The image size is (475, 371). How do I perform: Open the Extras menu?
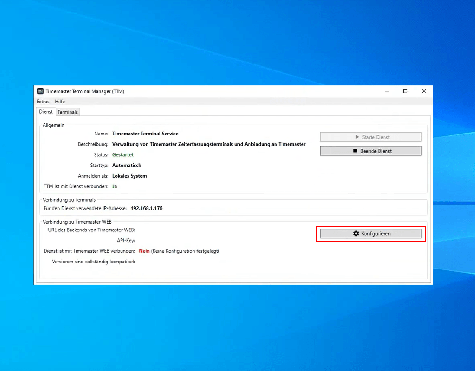(43, 102)
